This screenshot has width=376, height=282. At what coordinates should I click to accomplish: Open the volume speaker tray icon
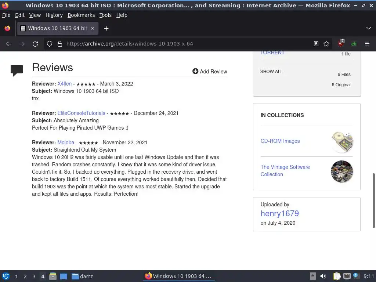[323, 276]
